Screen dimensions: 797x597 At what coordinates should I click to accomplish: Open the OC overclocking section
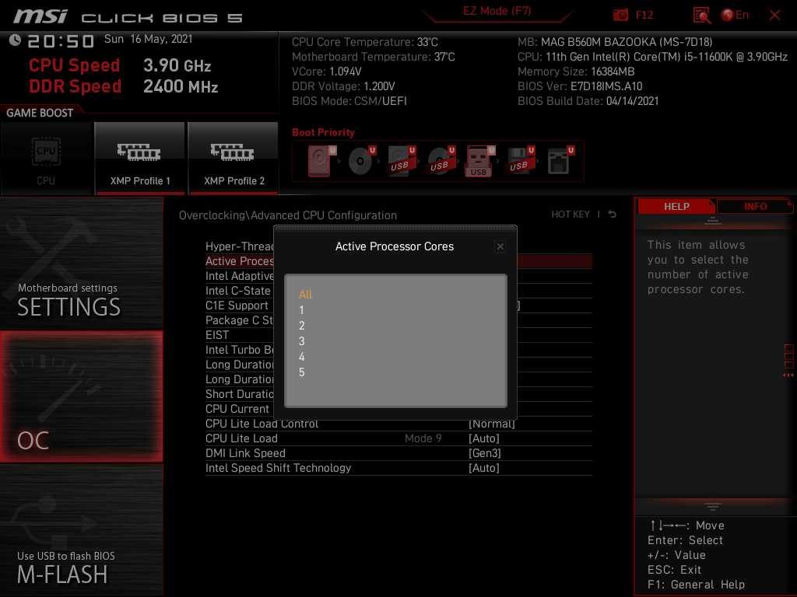[x=81, y=396]
